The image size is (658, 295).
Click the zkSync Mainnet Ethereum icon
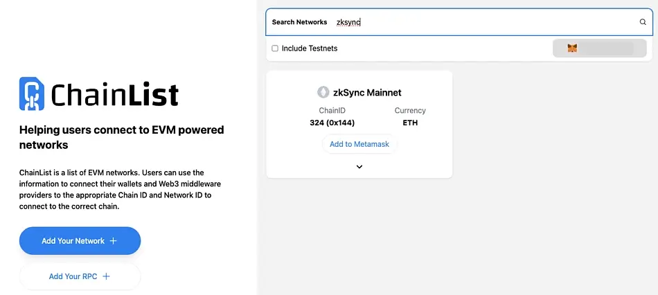(x=323, y=92)
